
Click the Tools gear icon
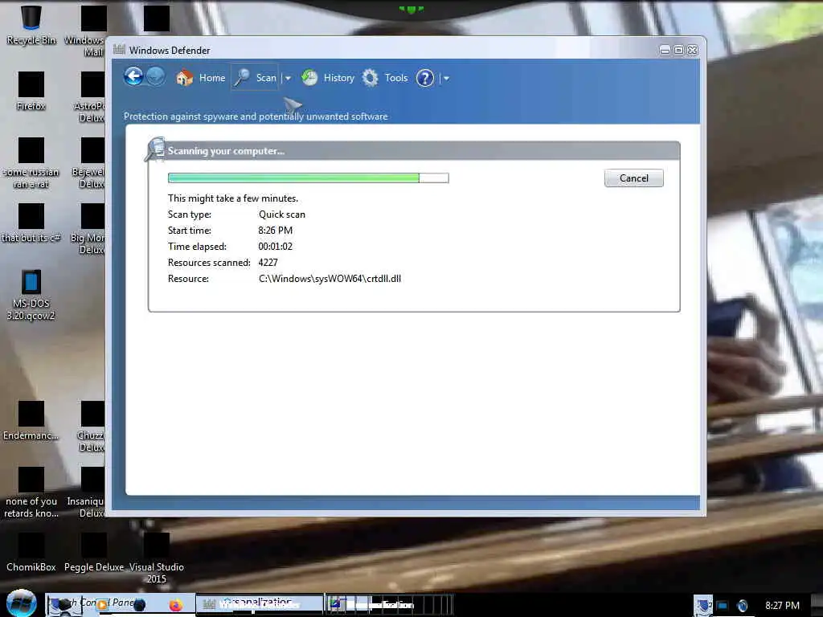point(371,78)
